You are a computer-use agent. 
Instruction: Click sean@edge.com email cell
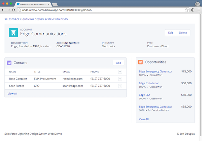click(x=73, y=86)
